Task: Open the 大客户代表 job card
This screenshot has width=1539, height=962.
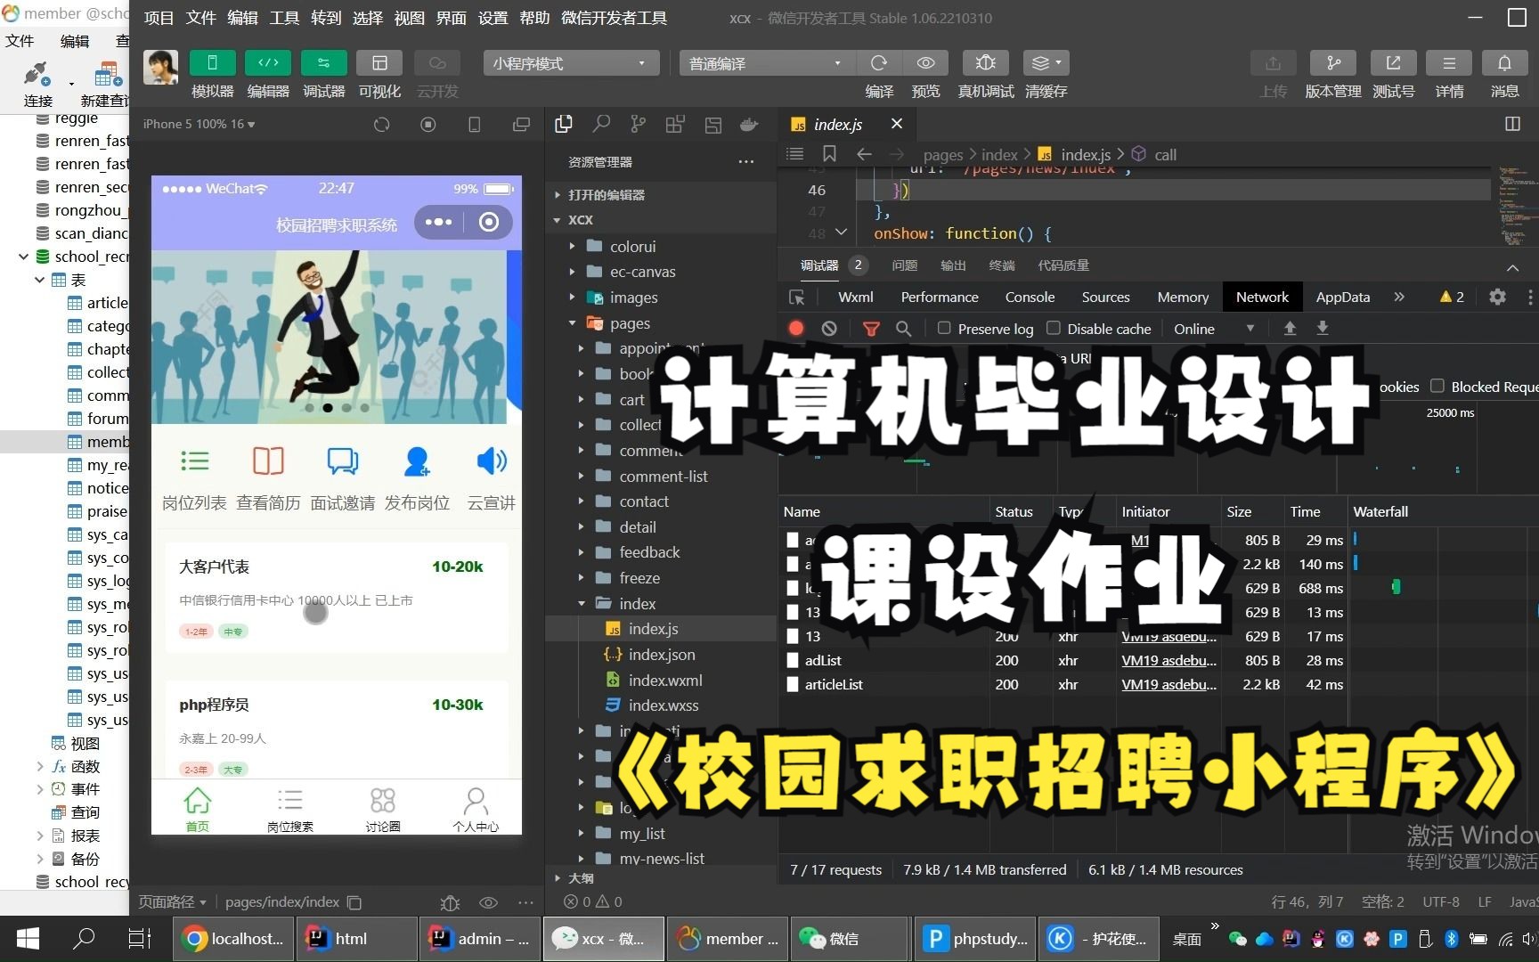Action: coord(337,598)
